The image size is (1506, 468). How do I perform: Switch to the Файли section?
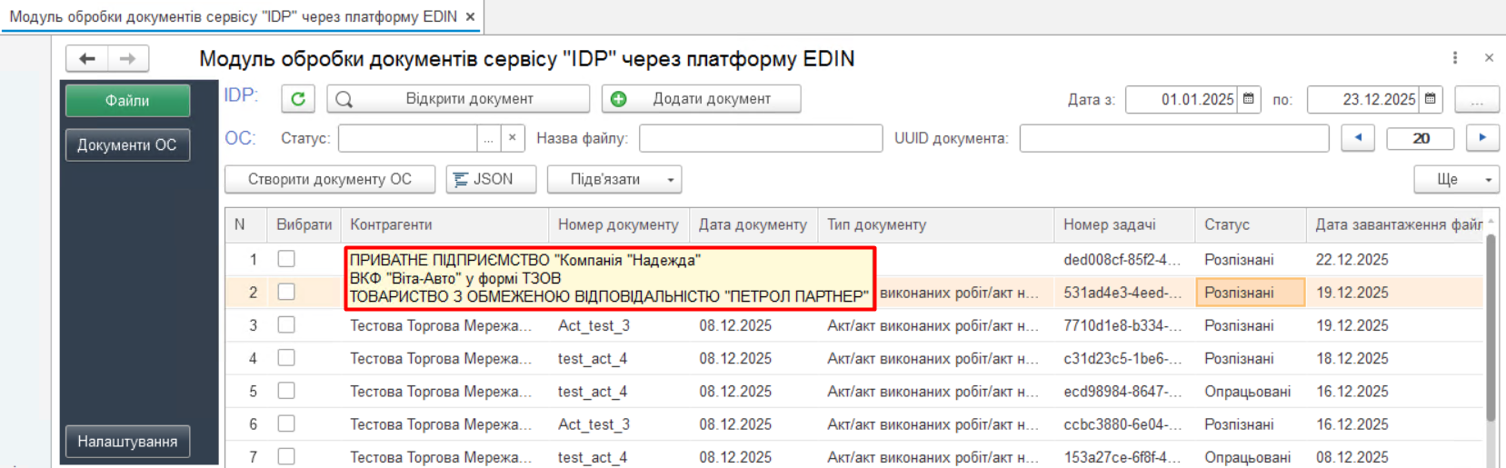pos(127,101)
